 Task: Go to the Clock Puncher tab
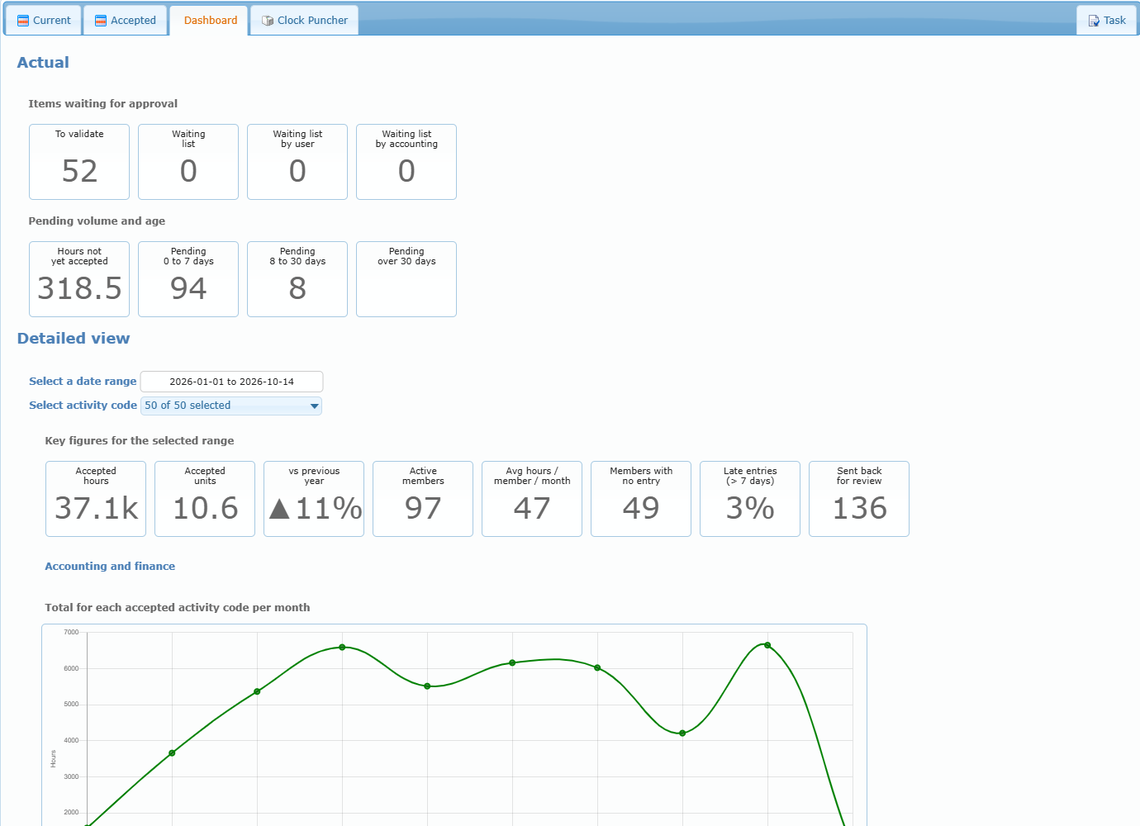coord(305,21)
